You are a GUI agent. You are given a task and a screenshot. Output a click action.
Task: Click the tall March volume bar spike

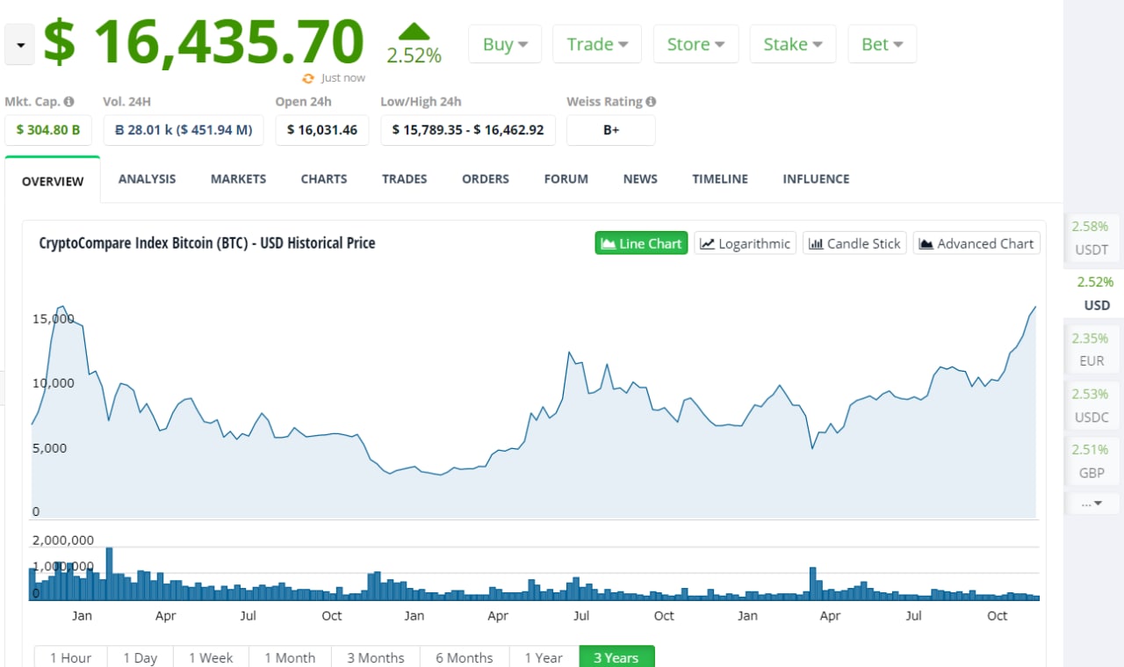(x=813, y=584)
